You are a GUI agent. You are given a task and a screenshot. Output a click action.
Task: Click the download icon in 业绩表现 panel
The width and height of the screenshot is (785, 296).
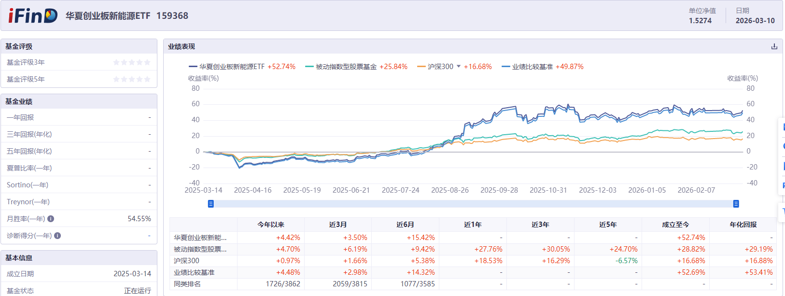(x=774, y=46)
